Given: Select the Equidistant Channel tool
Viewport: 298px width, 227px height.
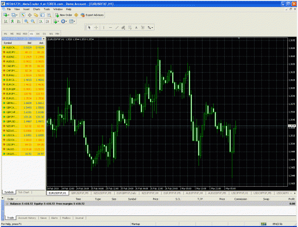Looking at the screenshot, I should (123, 28).
